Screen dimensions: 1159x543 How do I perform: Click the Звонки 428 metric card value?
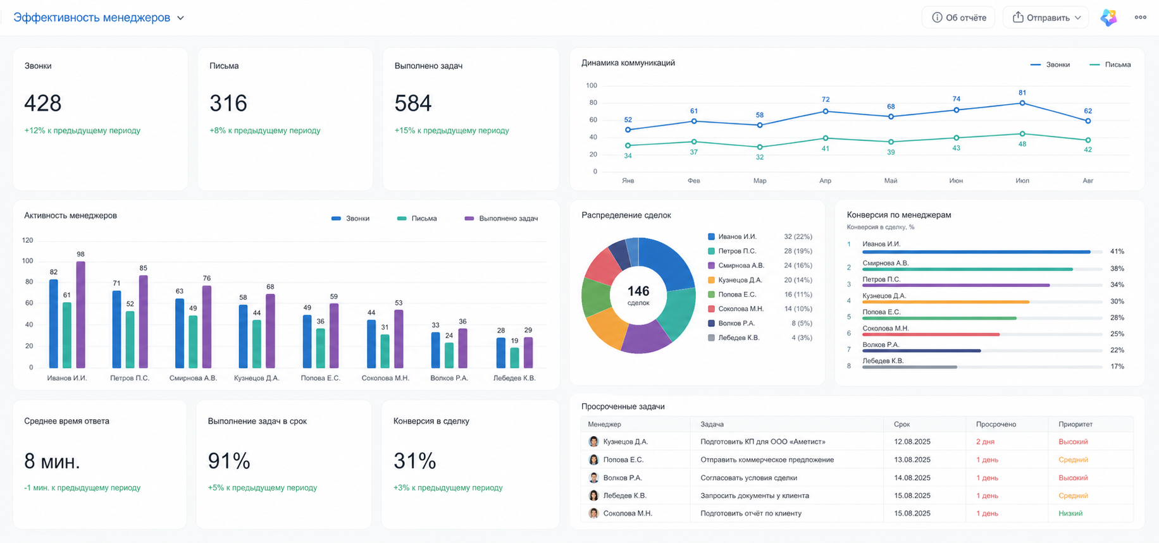tap(43, 103)
